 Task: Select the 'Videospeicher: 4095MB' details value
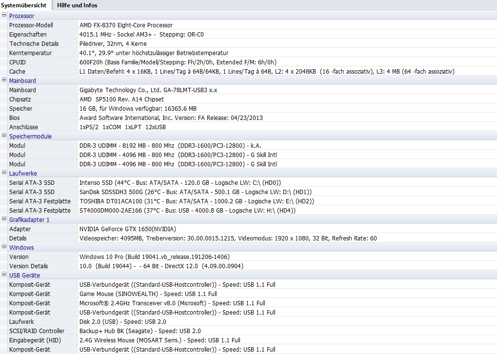[228, 238]
